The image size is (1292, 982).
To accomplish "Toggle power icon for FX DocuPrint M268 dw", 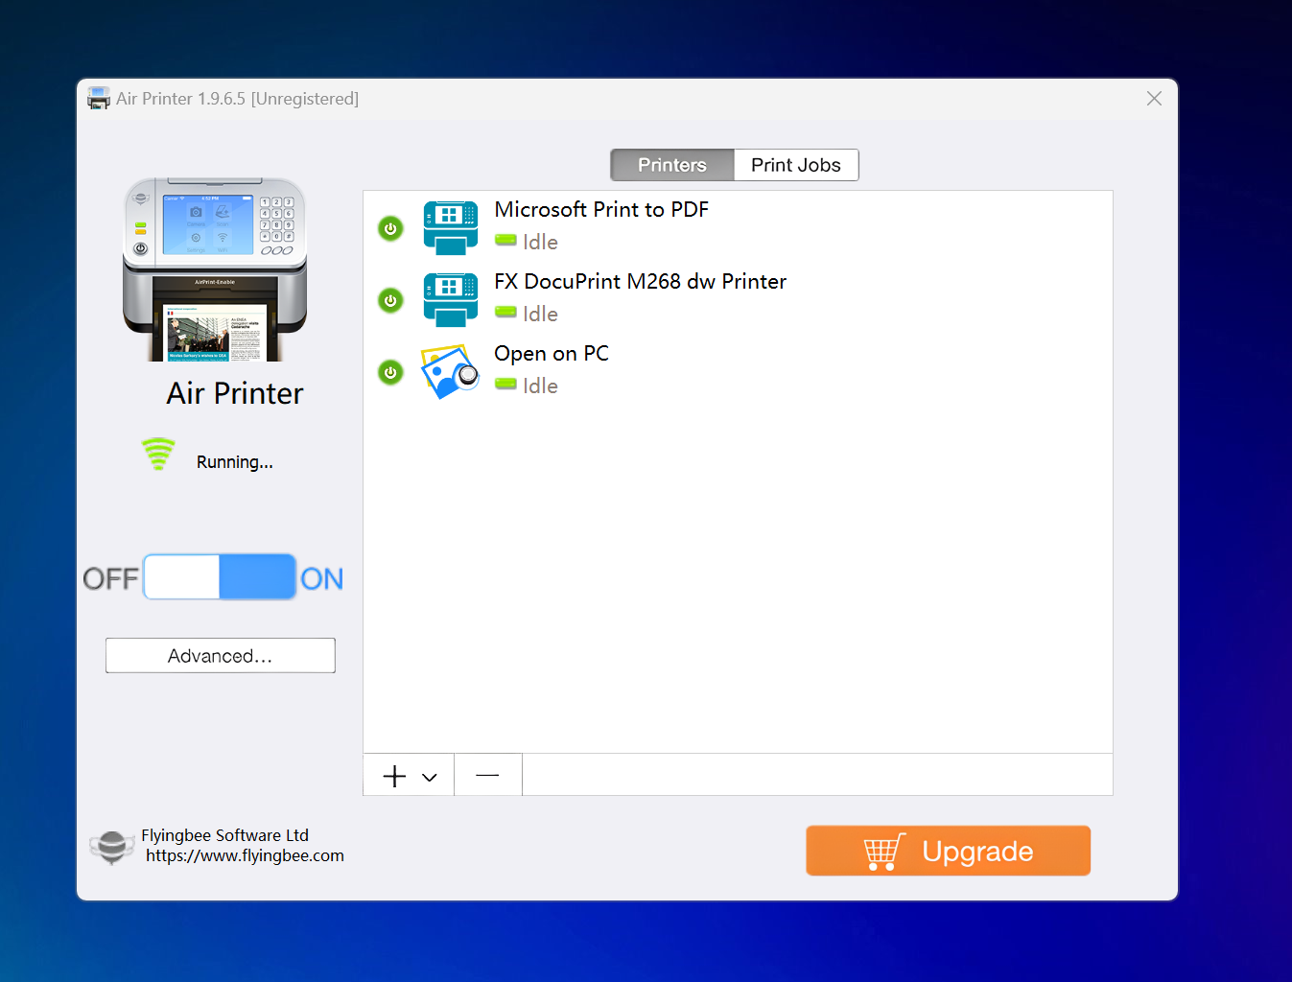I will pyautogui.click(x=390, y=300).
